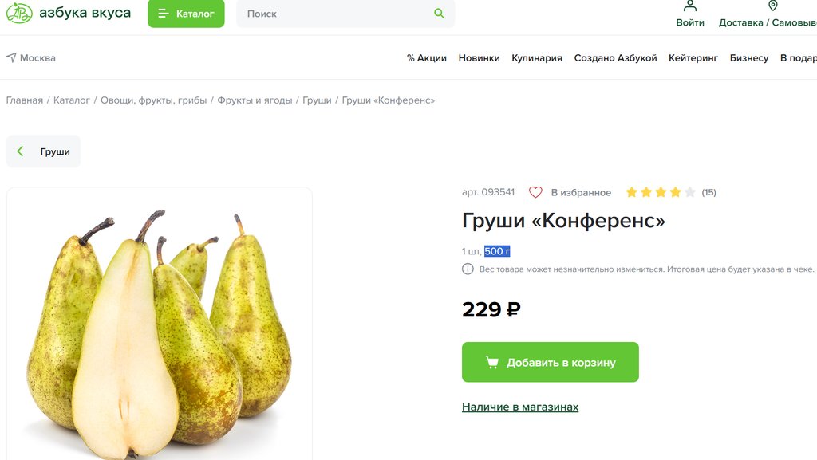The image size is (817, 460).
Task: Open the Conference pears product image
Action: point(160,324)
